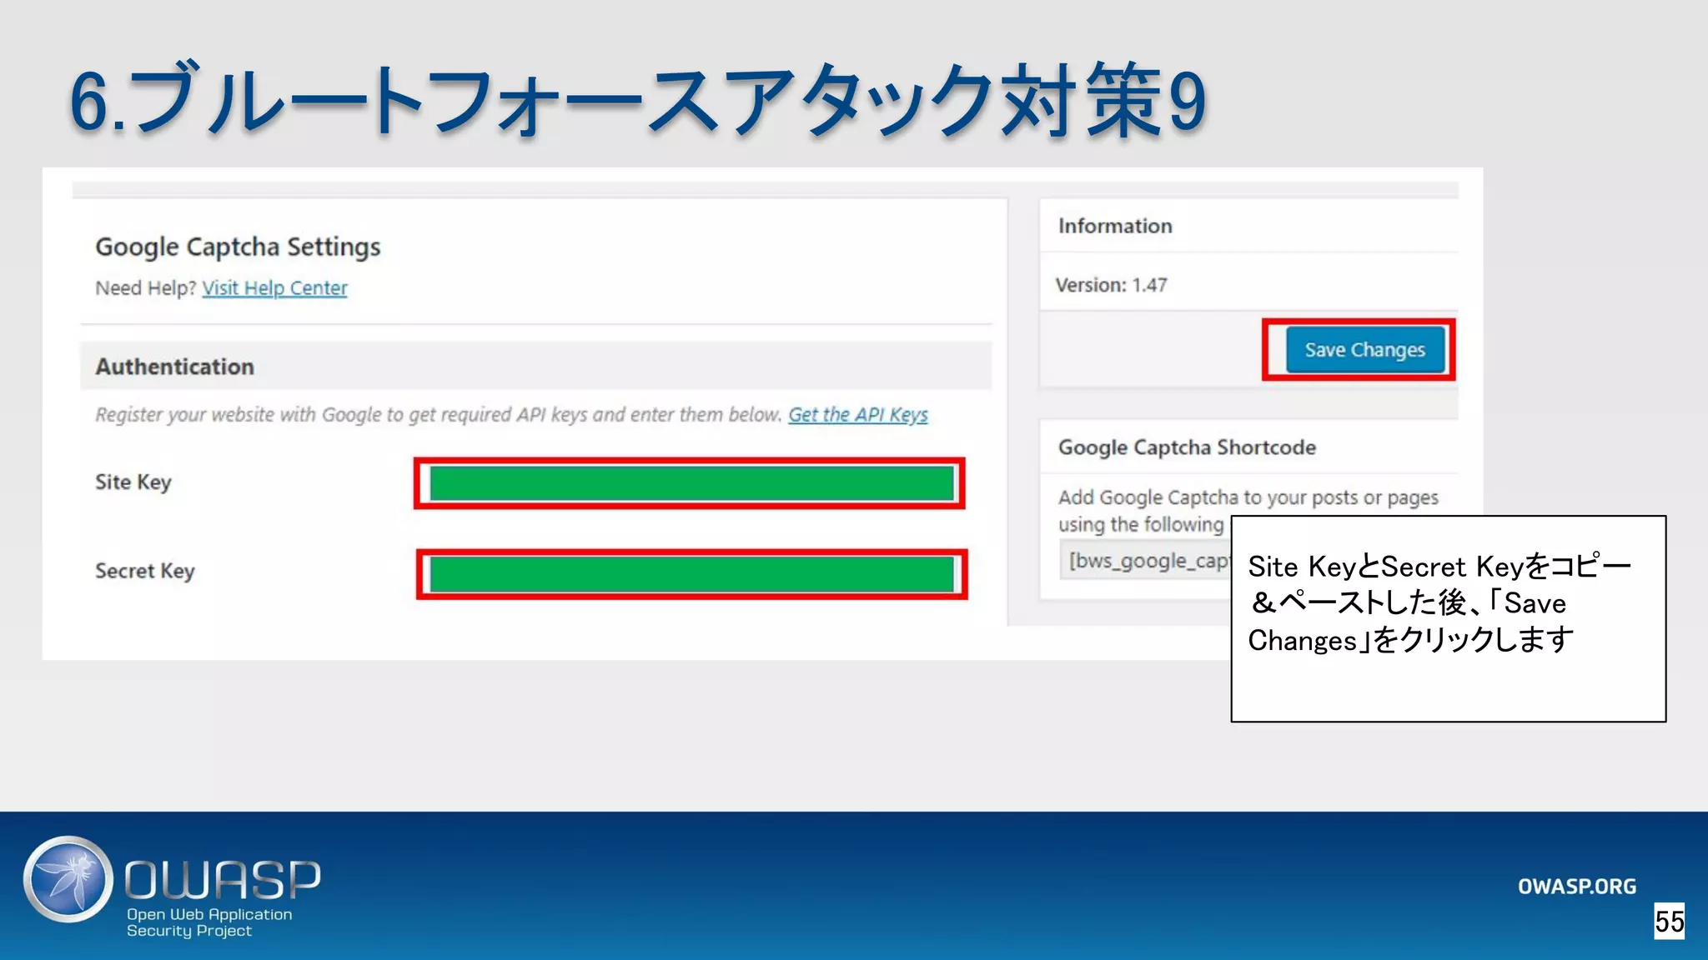Viewport: 1708px width, 960px height.
Task: Click the Information panel title
Action: [x=1115, y=226]
